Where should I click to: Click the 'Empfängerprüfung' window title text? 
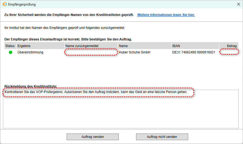[22, 4]
